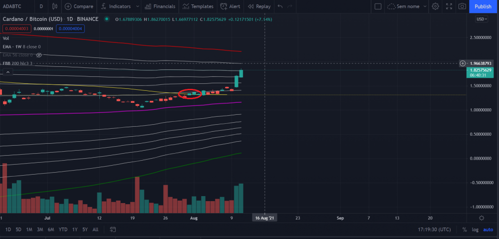Toggle auto scale

tap(488, 230)
